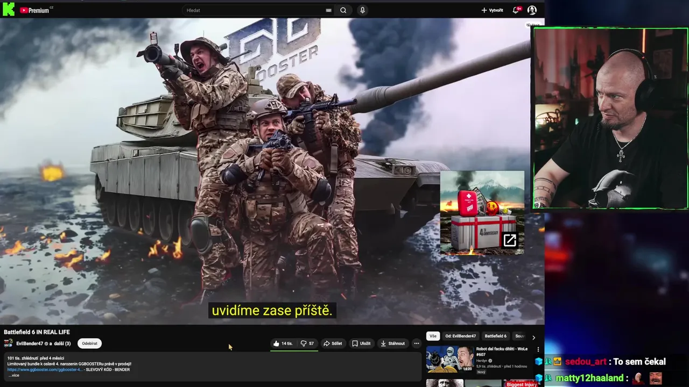
Task: Click the Robot dal facku dítěti title
Action: [502, 352]
